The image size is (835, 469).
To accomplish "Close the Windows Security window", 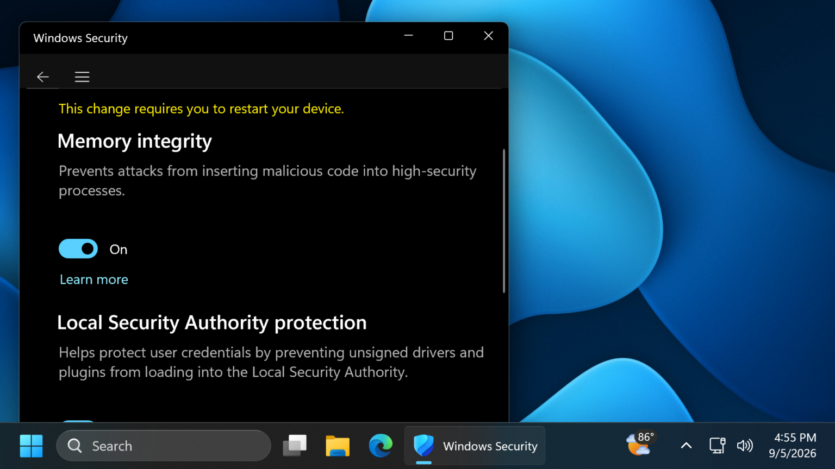I will point(488,36).
